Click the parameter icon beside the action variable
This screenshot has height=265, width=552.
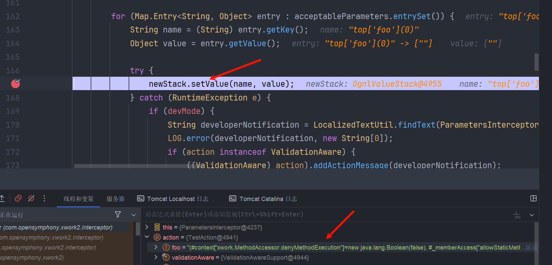157,237
